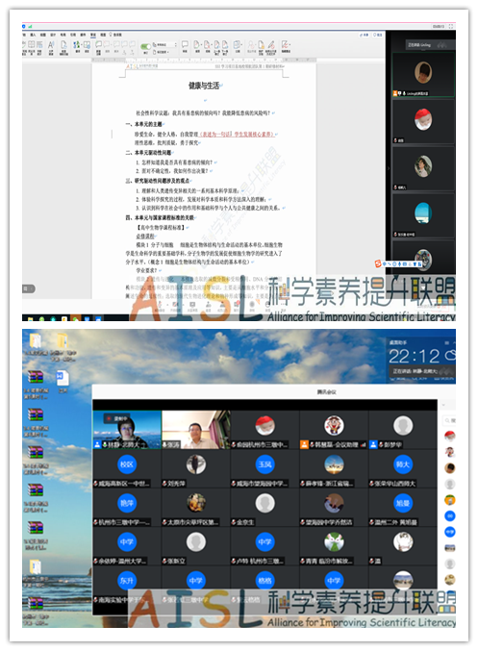This screenshot has width=478, height=651.
Task: Click heading 四、本单元与国家课程标准的关联
Action: (160, 217)
